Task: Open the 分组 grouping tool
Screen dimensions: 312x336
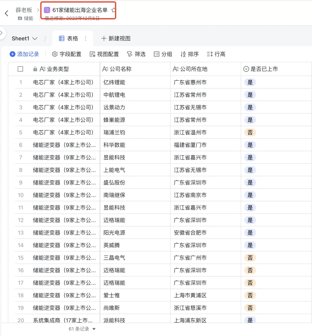Action: (163, 54)
